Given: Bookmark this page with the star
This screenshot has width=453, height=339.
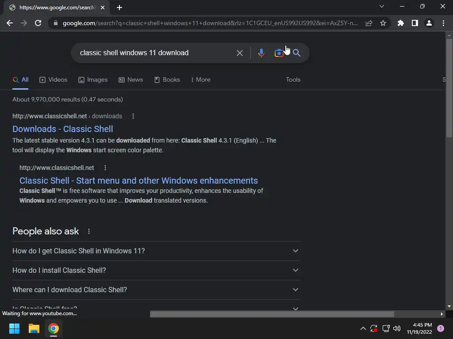Looking at the screenshot, I should tap(383, 23).
